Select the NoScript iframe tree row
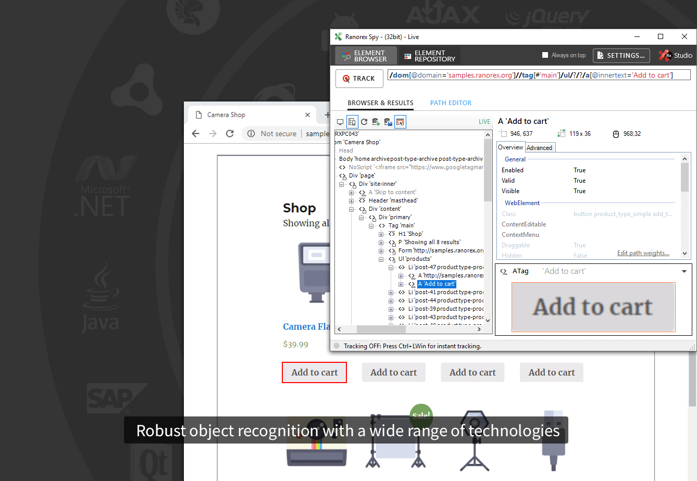The height and width of the screenshot is (481, 697). [x=416, y=167]
